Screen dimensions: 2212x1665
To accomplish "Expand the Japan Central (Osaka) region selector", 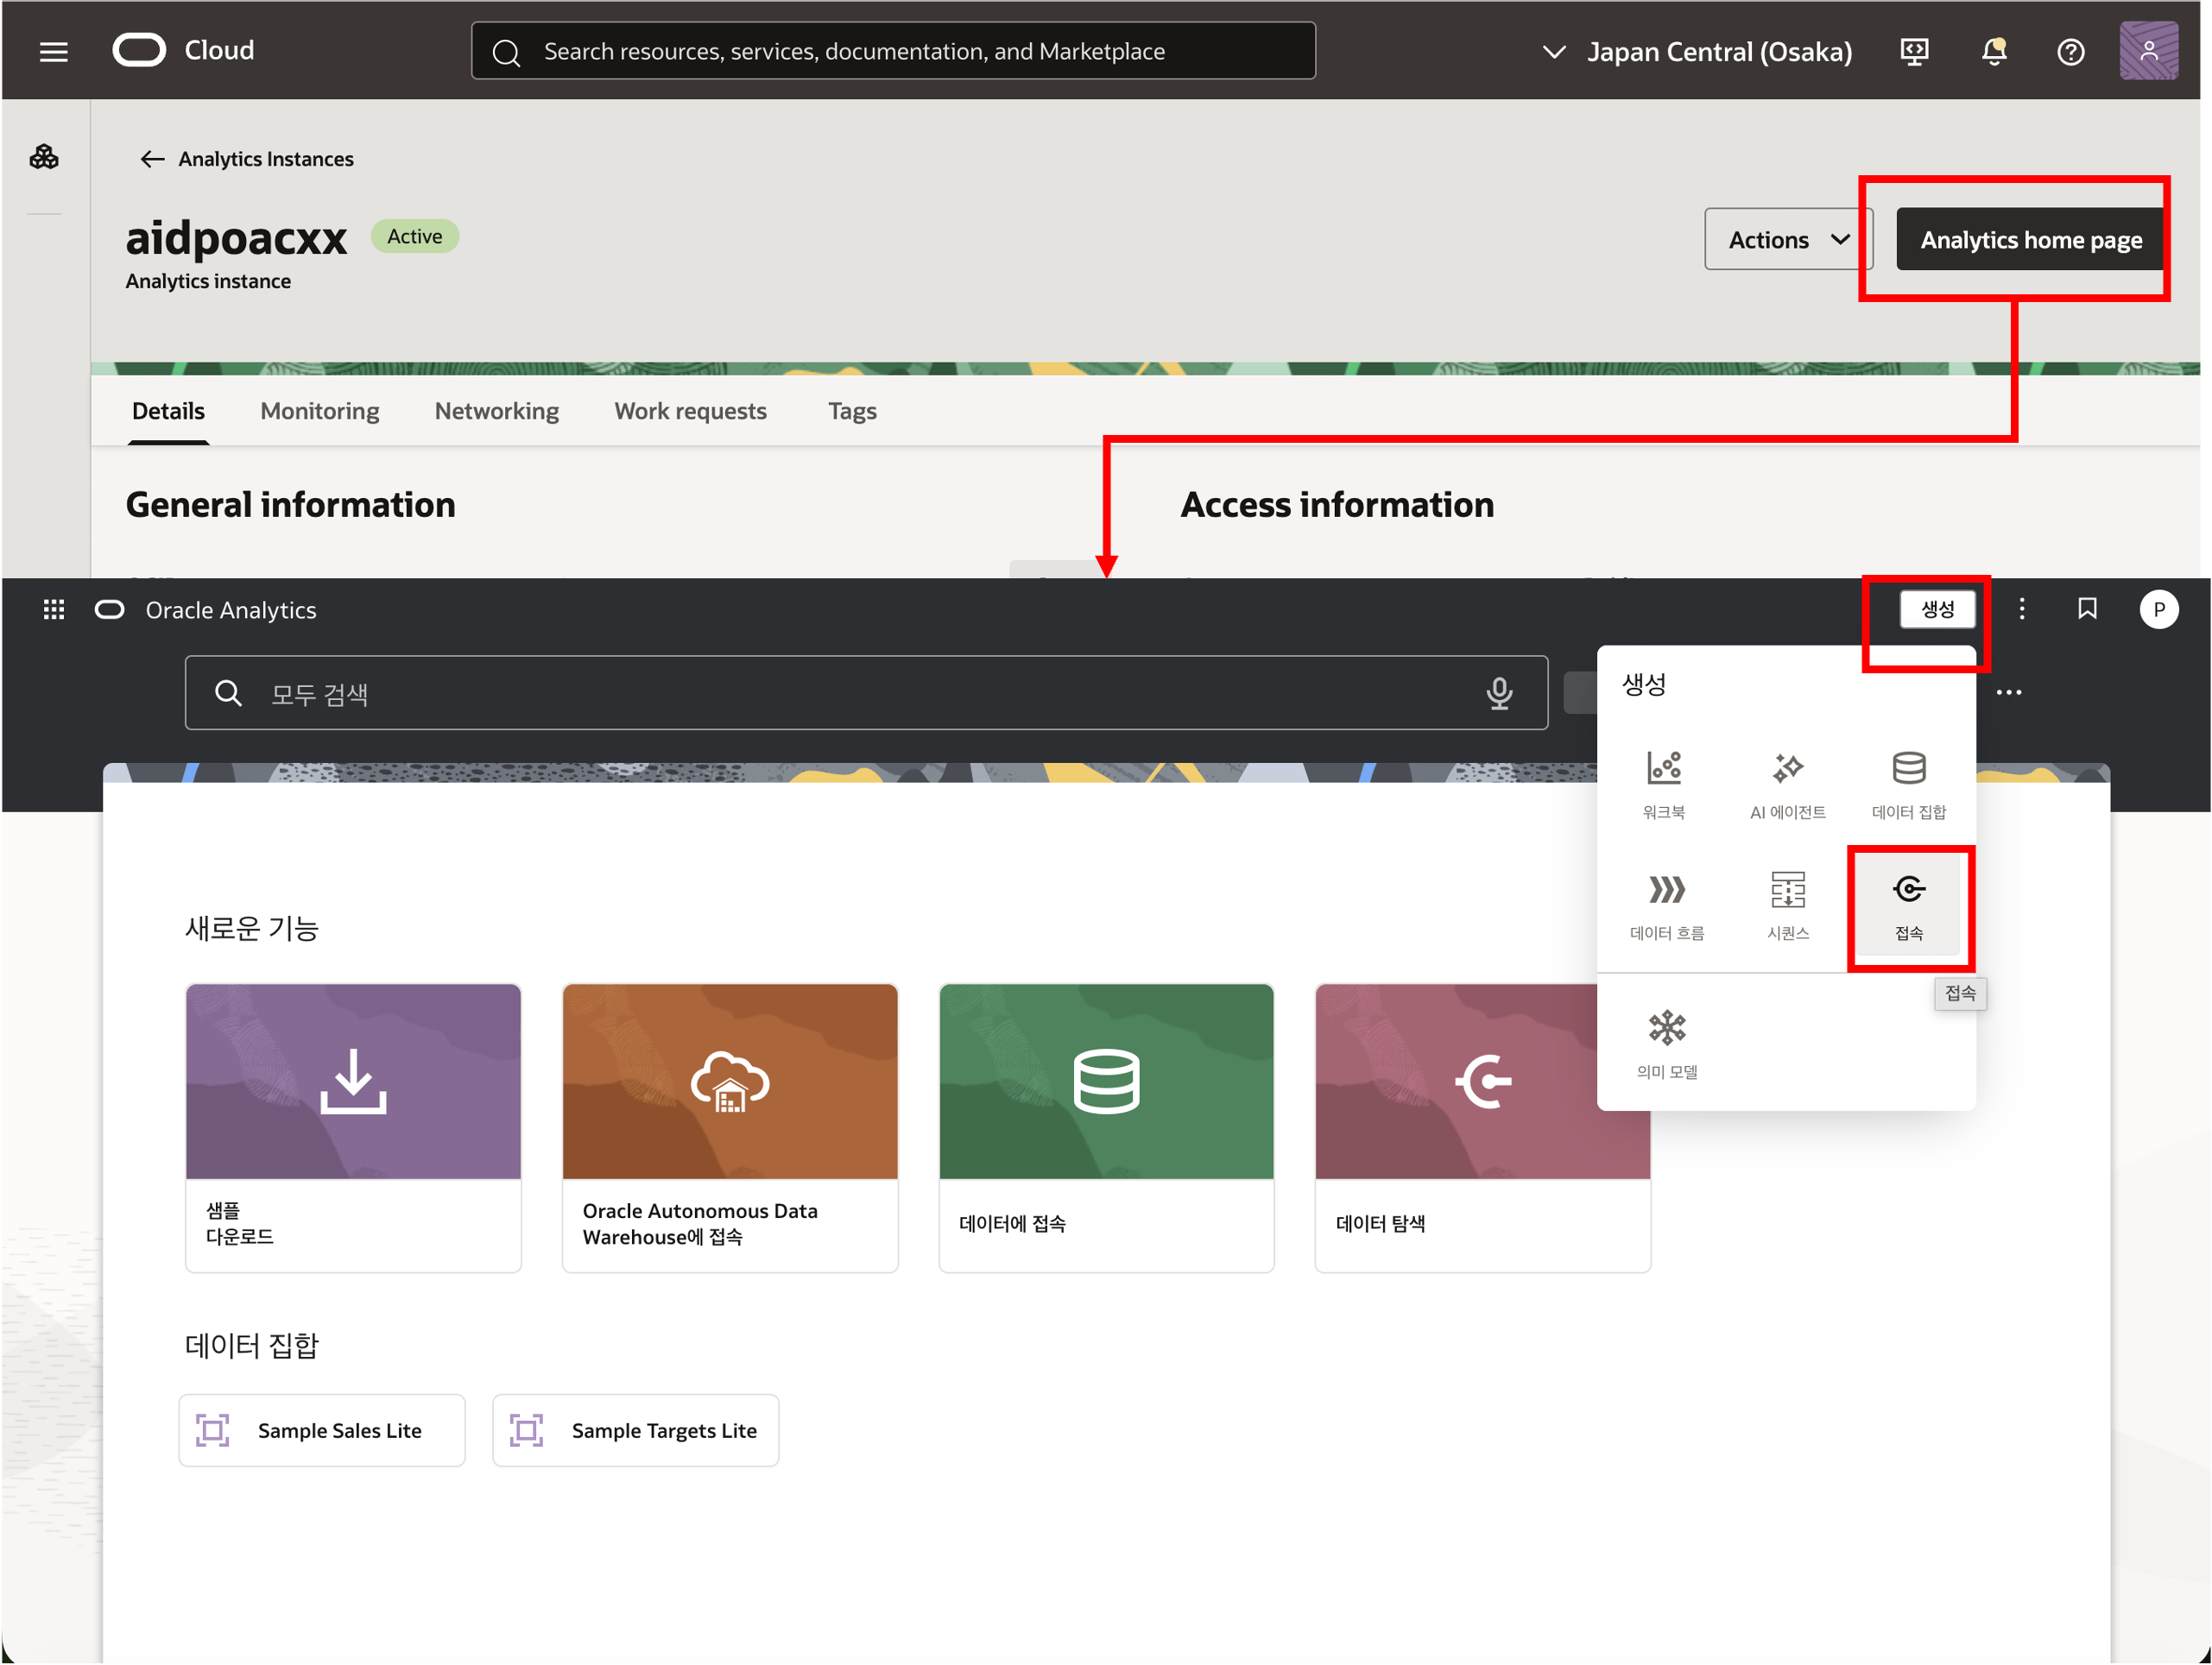I will click(x=1697, y=51).
